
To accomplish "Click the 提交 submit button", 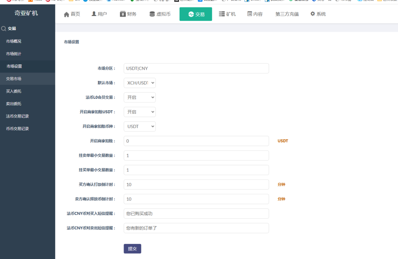I will pos(132,249).
